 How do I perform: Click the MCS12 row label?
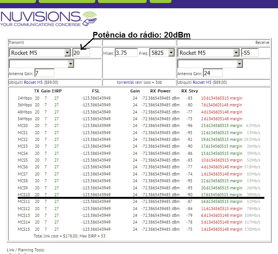click(x=24, y=209)
